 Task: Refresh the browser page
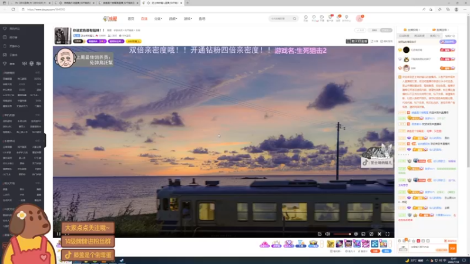pos(13,9)
